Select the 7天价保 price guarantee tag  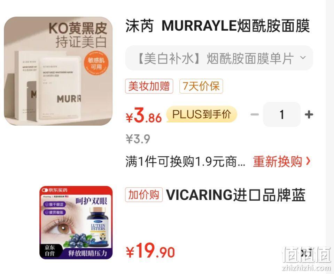click(x=201, y=86)
